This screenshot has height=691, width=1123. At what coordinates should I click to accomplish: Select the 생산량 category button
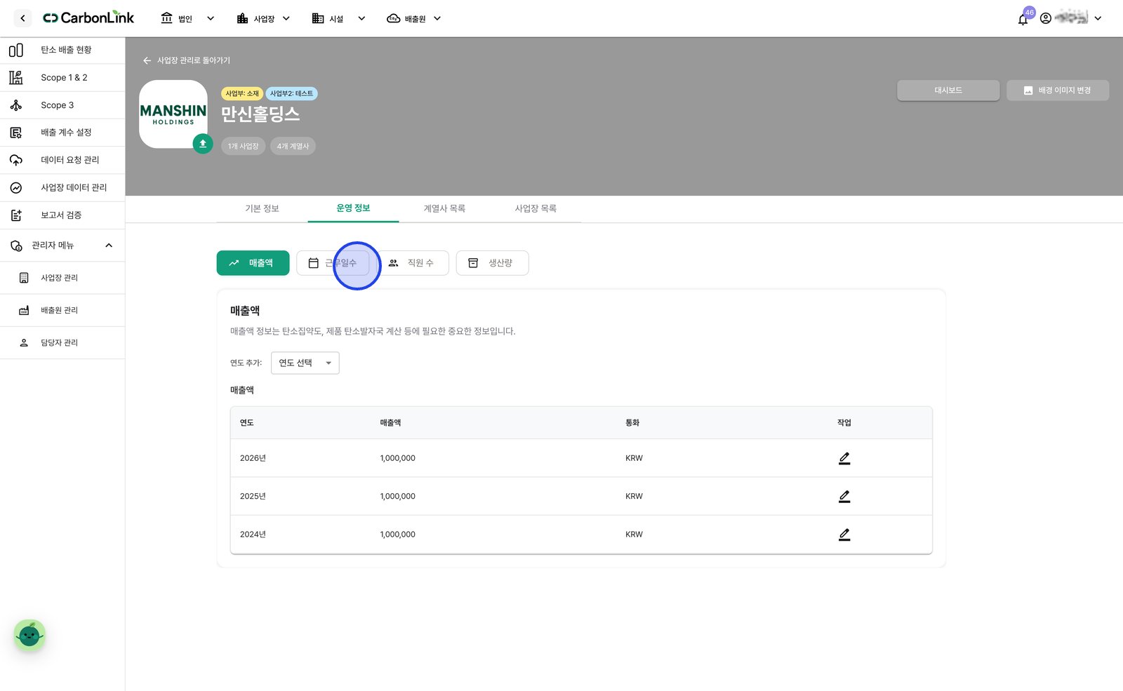tap(492, 263)
